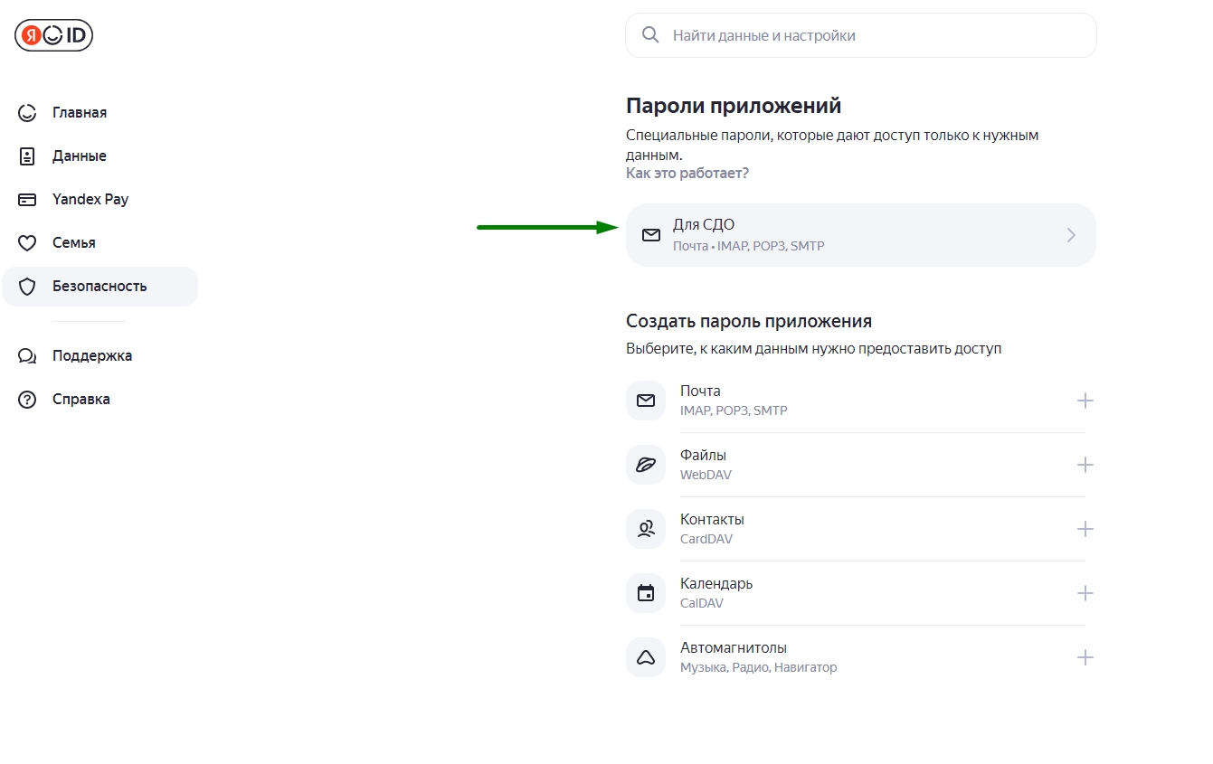Click the Пароли приложений heading
Viewport: 1213px width, 764px height.
tap(734, 106)
